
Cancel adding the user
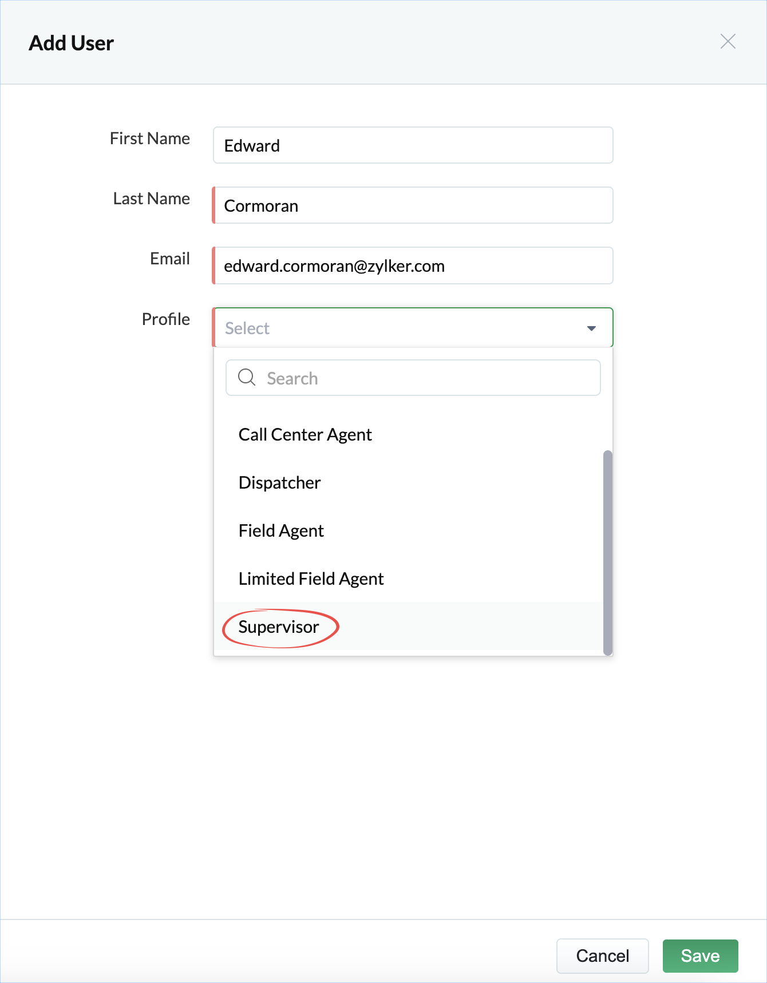pyautogui.click(x=602, y=956)
